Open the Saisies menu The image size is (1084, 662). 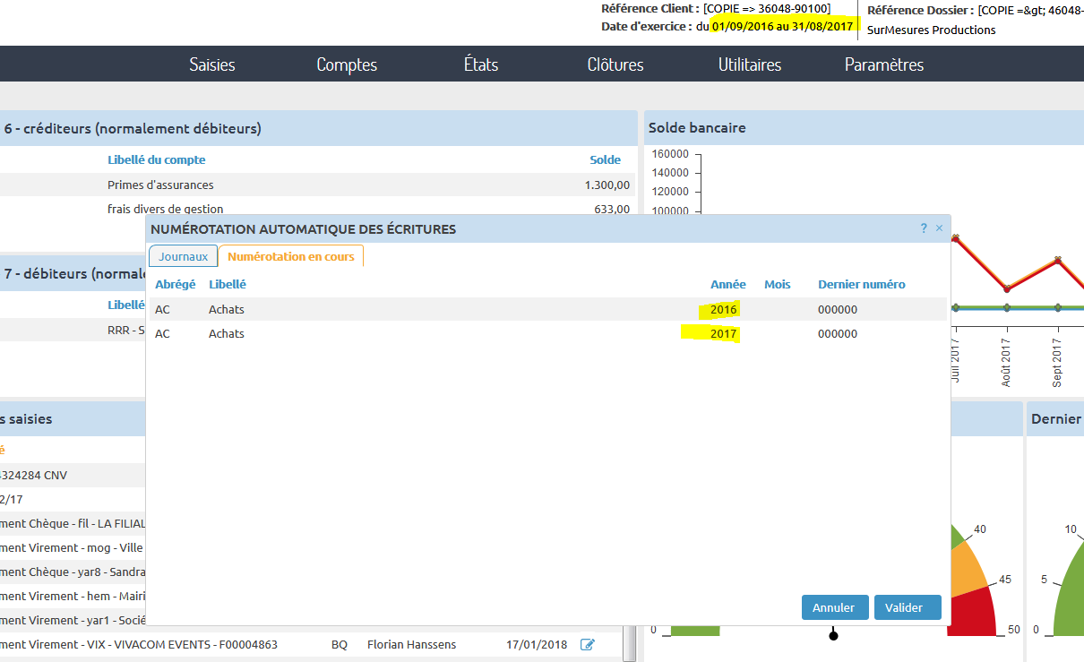click(212, 64)
